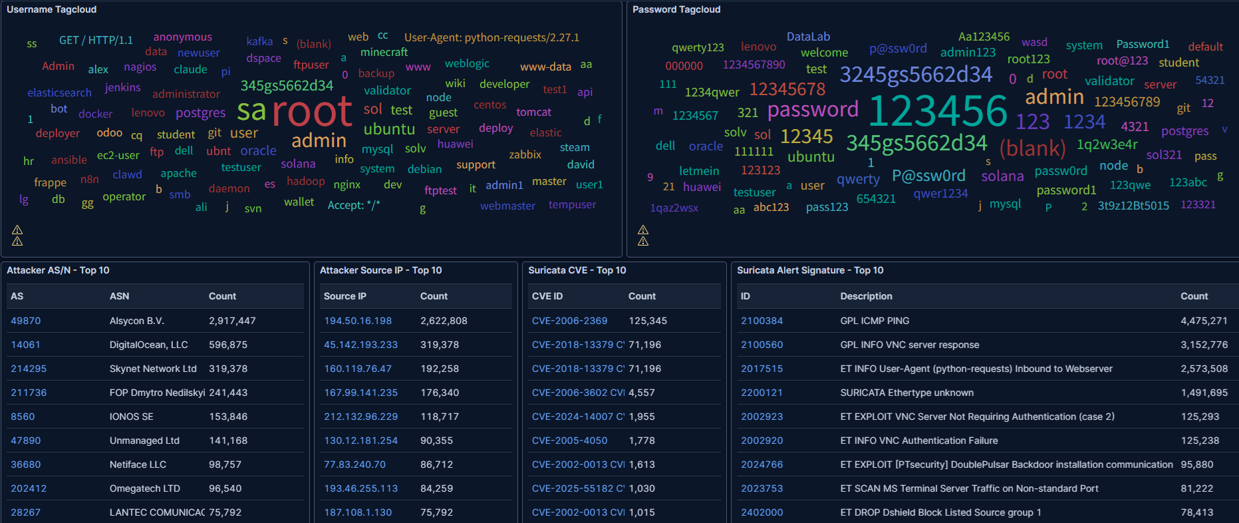This screenshot has height=523, width=1239.
Task: Select 'sa' tag in Username Tagcloud
Action: (x=252, y=111)
